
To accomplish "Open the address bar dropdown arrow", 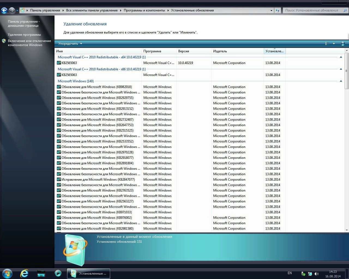I will [x=271, y=10].
